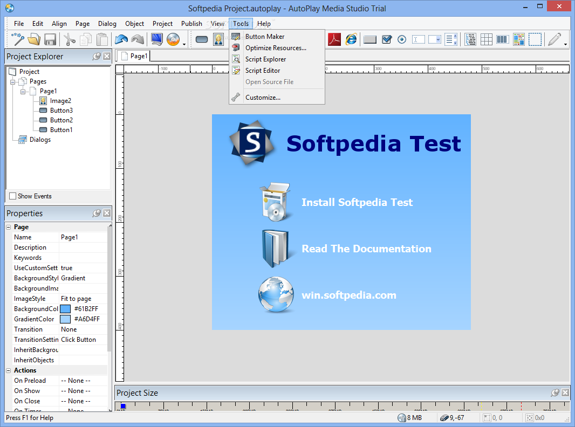575x427 pixels.
Task: Save the project with the floppy disk icon
Action: [x=50, y=39]
